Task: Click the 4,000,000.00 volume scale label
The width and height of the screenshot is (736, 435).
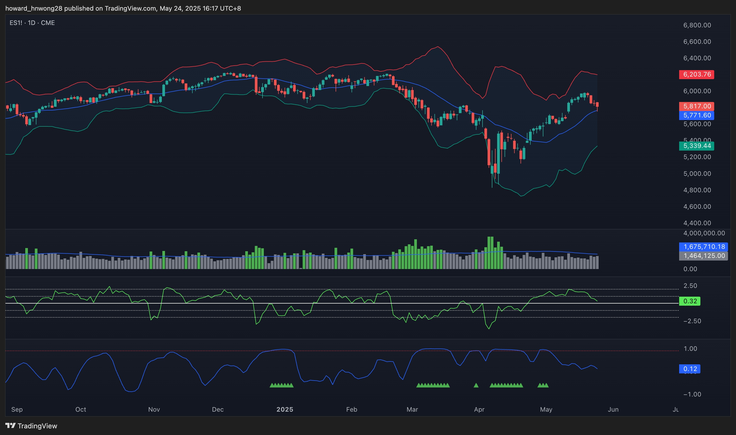Action: tap(704, 233)
